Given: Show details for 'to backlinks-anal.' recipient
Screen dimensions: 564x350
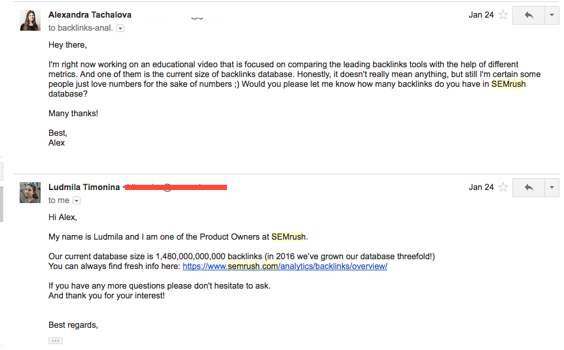Looking at the screenshot, I should tap(120, 28).
